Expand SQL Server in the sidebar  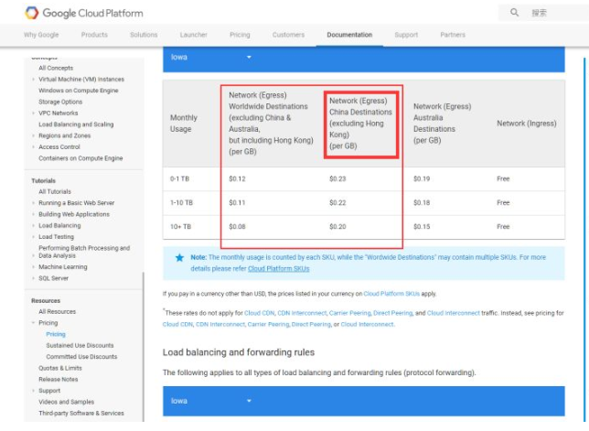pyautogui.click(x=53, y=278)
